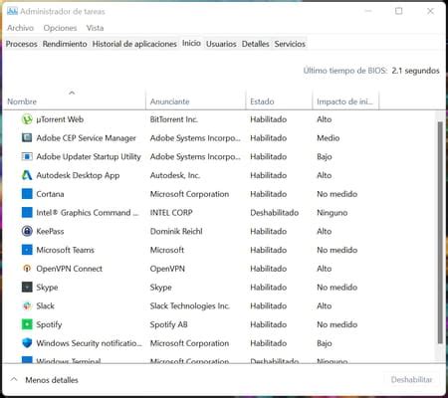The width and height of the screenshot is (448, 398).
Task: Maximize the Administrador de tareas window
Action: pyautogui.click(x=399, y=11)
